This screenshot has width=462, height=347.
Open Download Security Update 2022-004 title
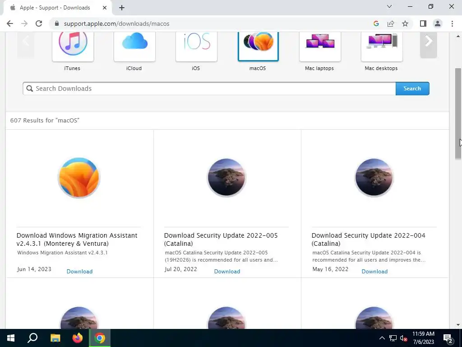point(368,239)
